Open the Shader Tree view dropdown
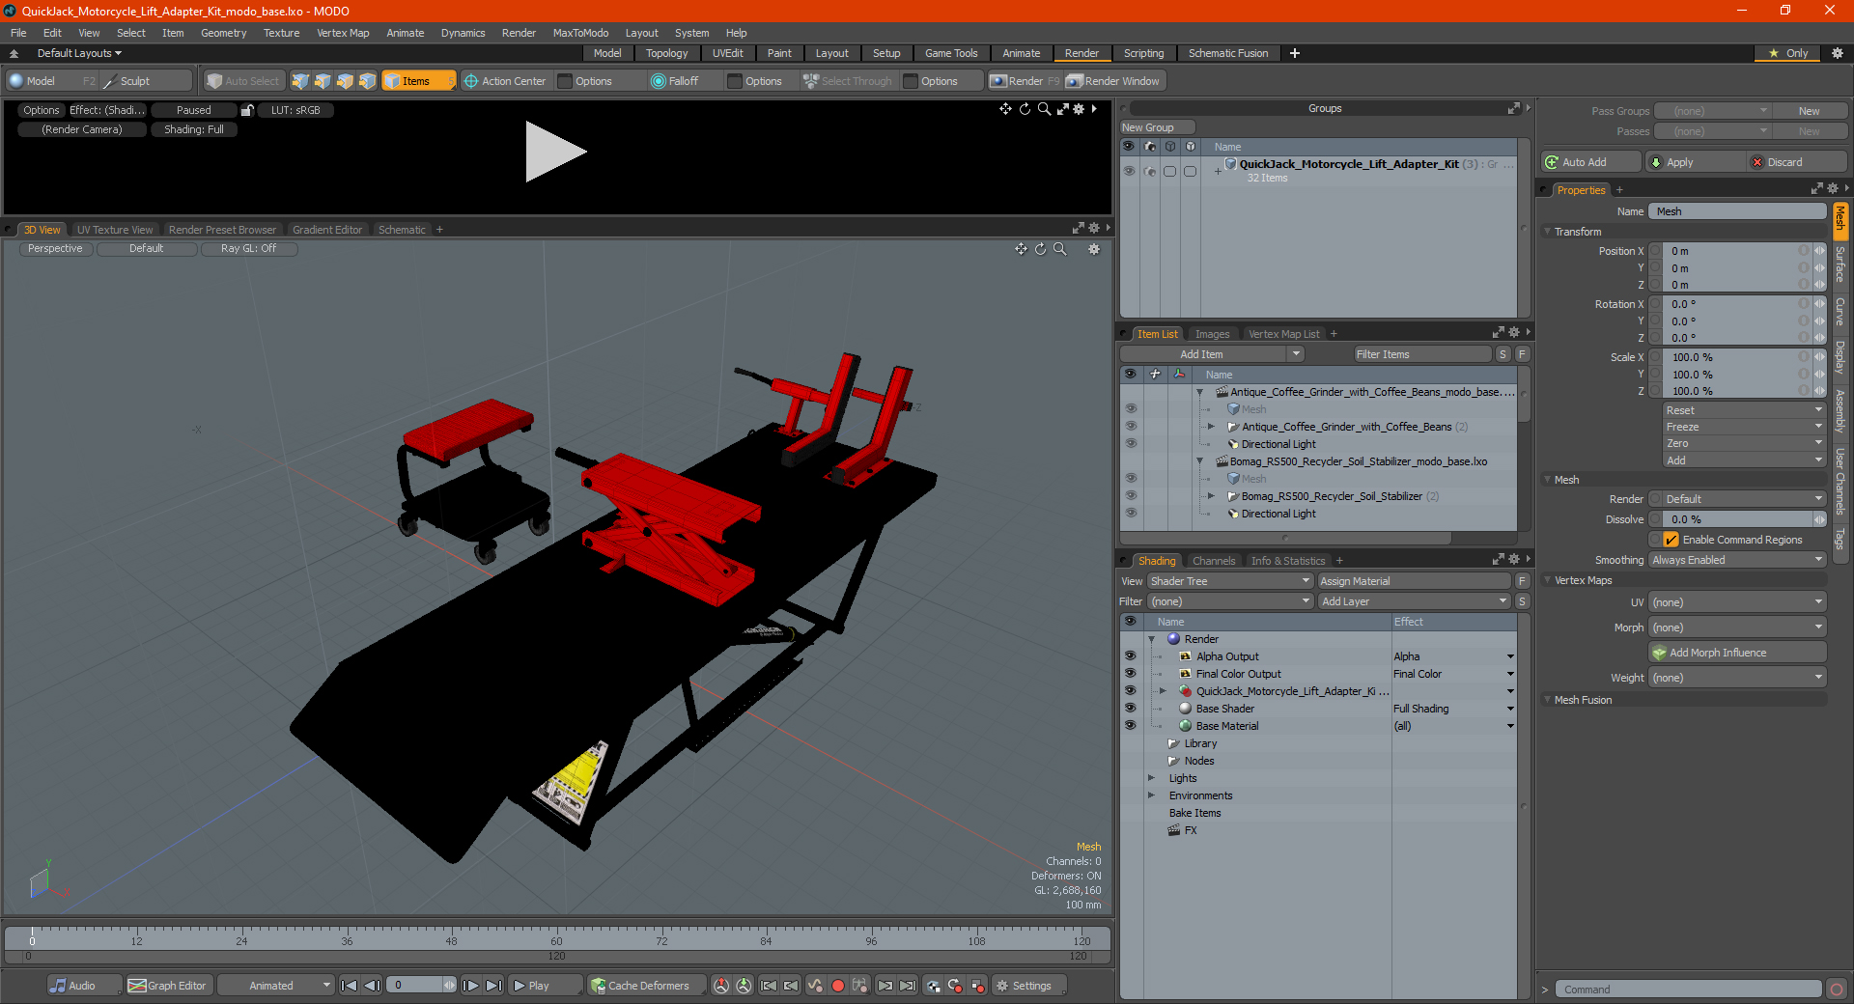The image size is (1854, 1004). click(x=1230, y=581)
